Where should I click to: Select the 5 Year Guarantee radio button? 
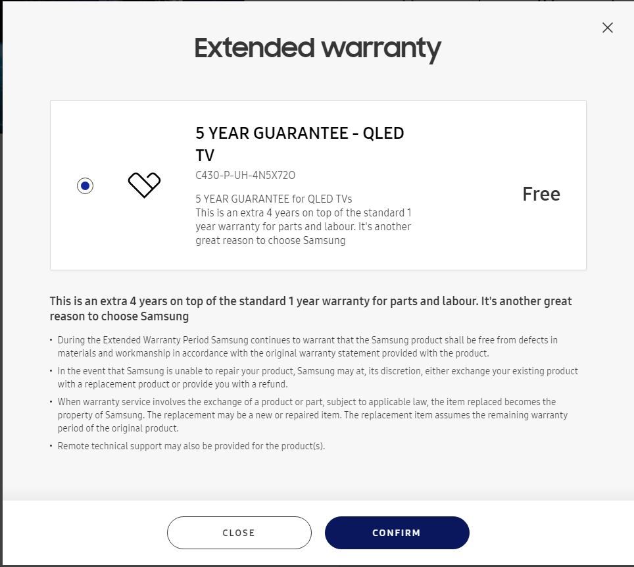[85, 186]
